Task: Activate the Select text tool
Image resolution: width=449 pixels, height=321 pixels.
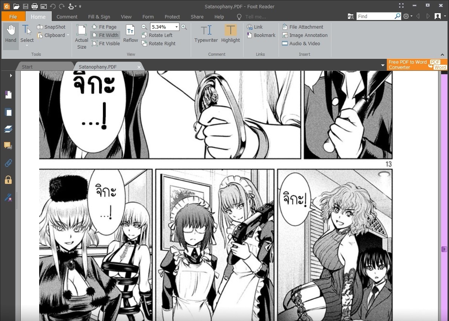Action: pyautogui.click(x=27, y=34)
